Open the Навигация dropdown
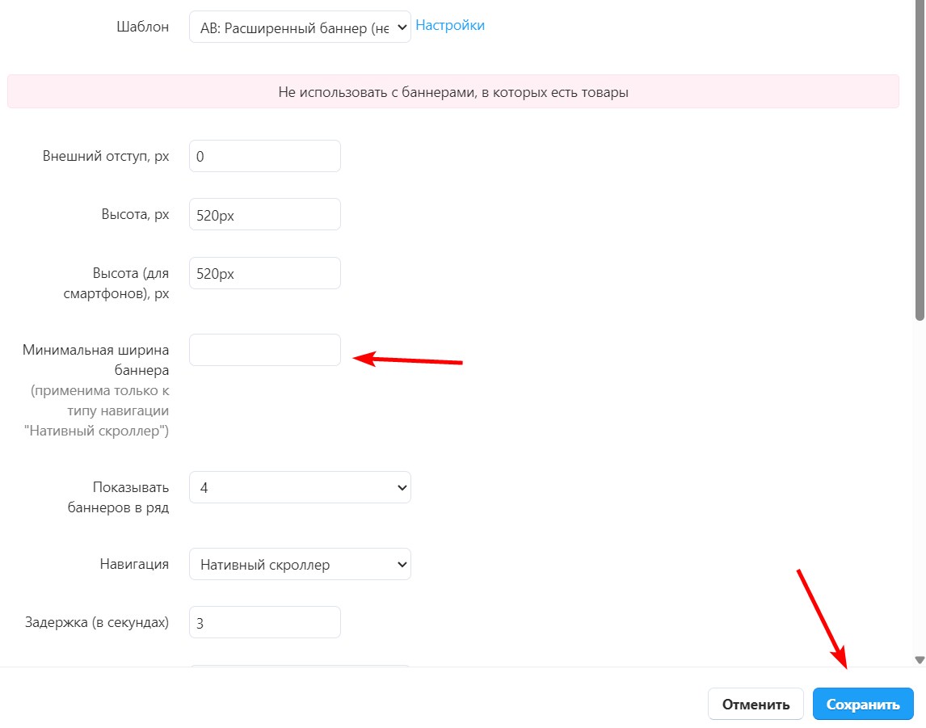Screen dimensions: 926x728 (x=299, y=564)
